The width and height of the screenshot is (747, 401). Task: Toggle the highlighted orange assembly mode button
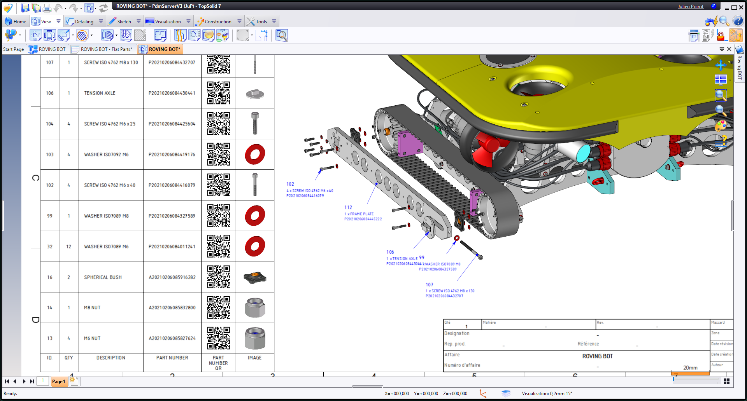[x=735, y=36]
